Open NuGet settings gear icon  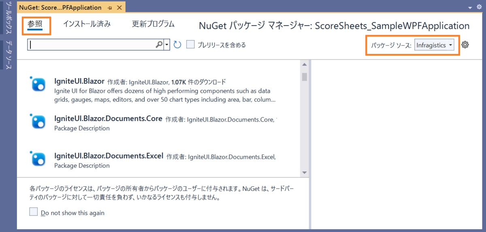[x=465, y=45]
